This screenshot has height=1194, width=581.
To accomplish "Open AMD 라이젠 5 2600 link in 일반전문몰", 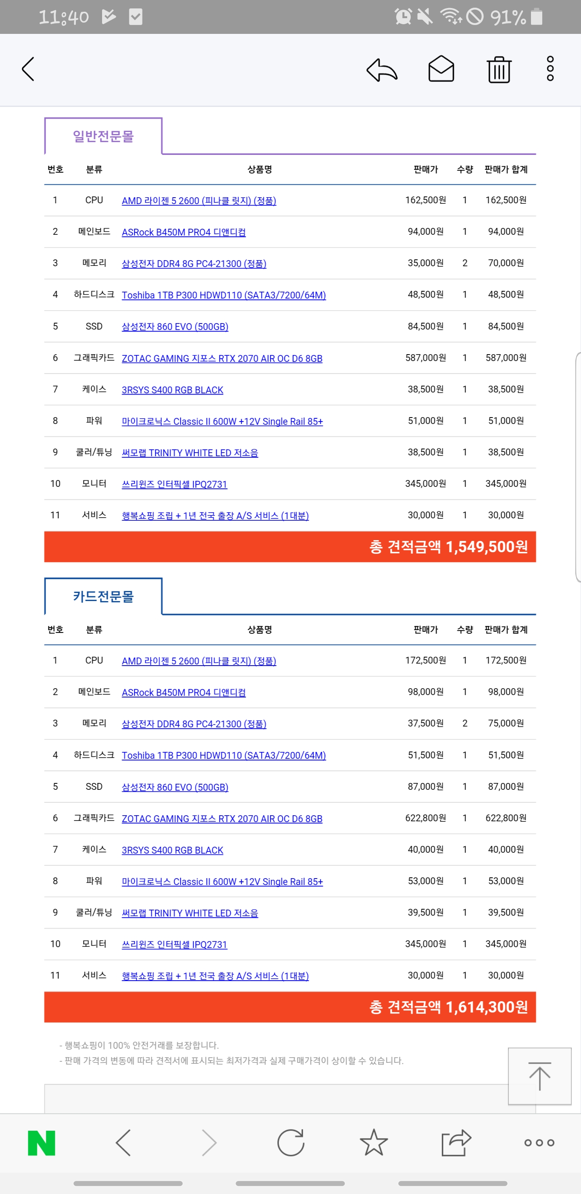I will (199, 201).
